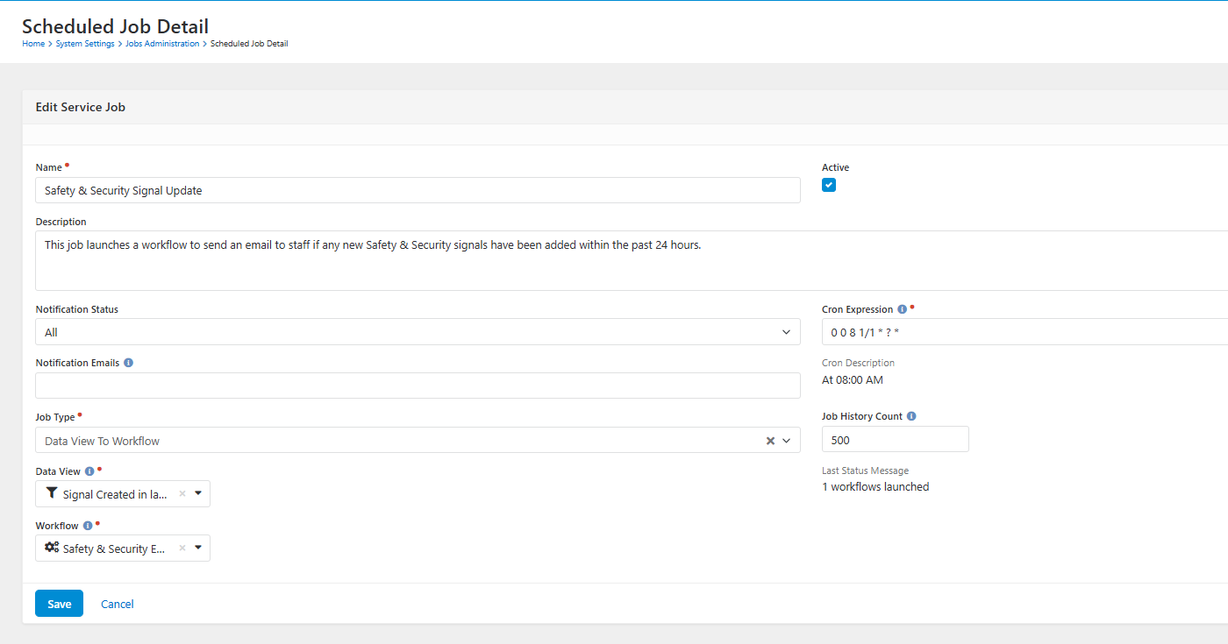Go to Home in the breadcrumb
Screen dimensions: 1228x644
coord(33,44)
